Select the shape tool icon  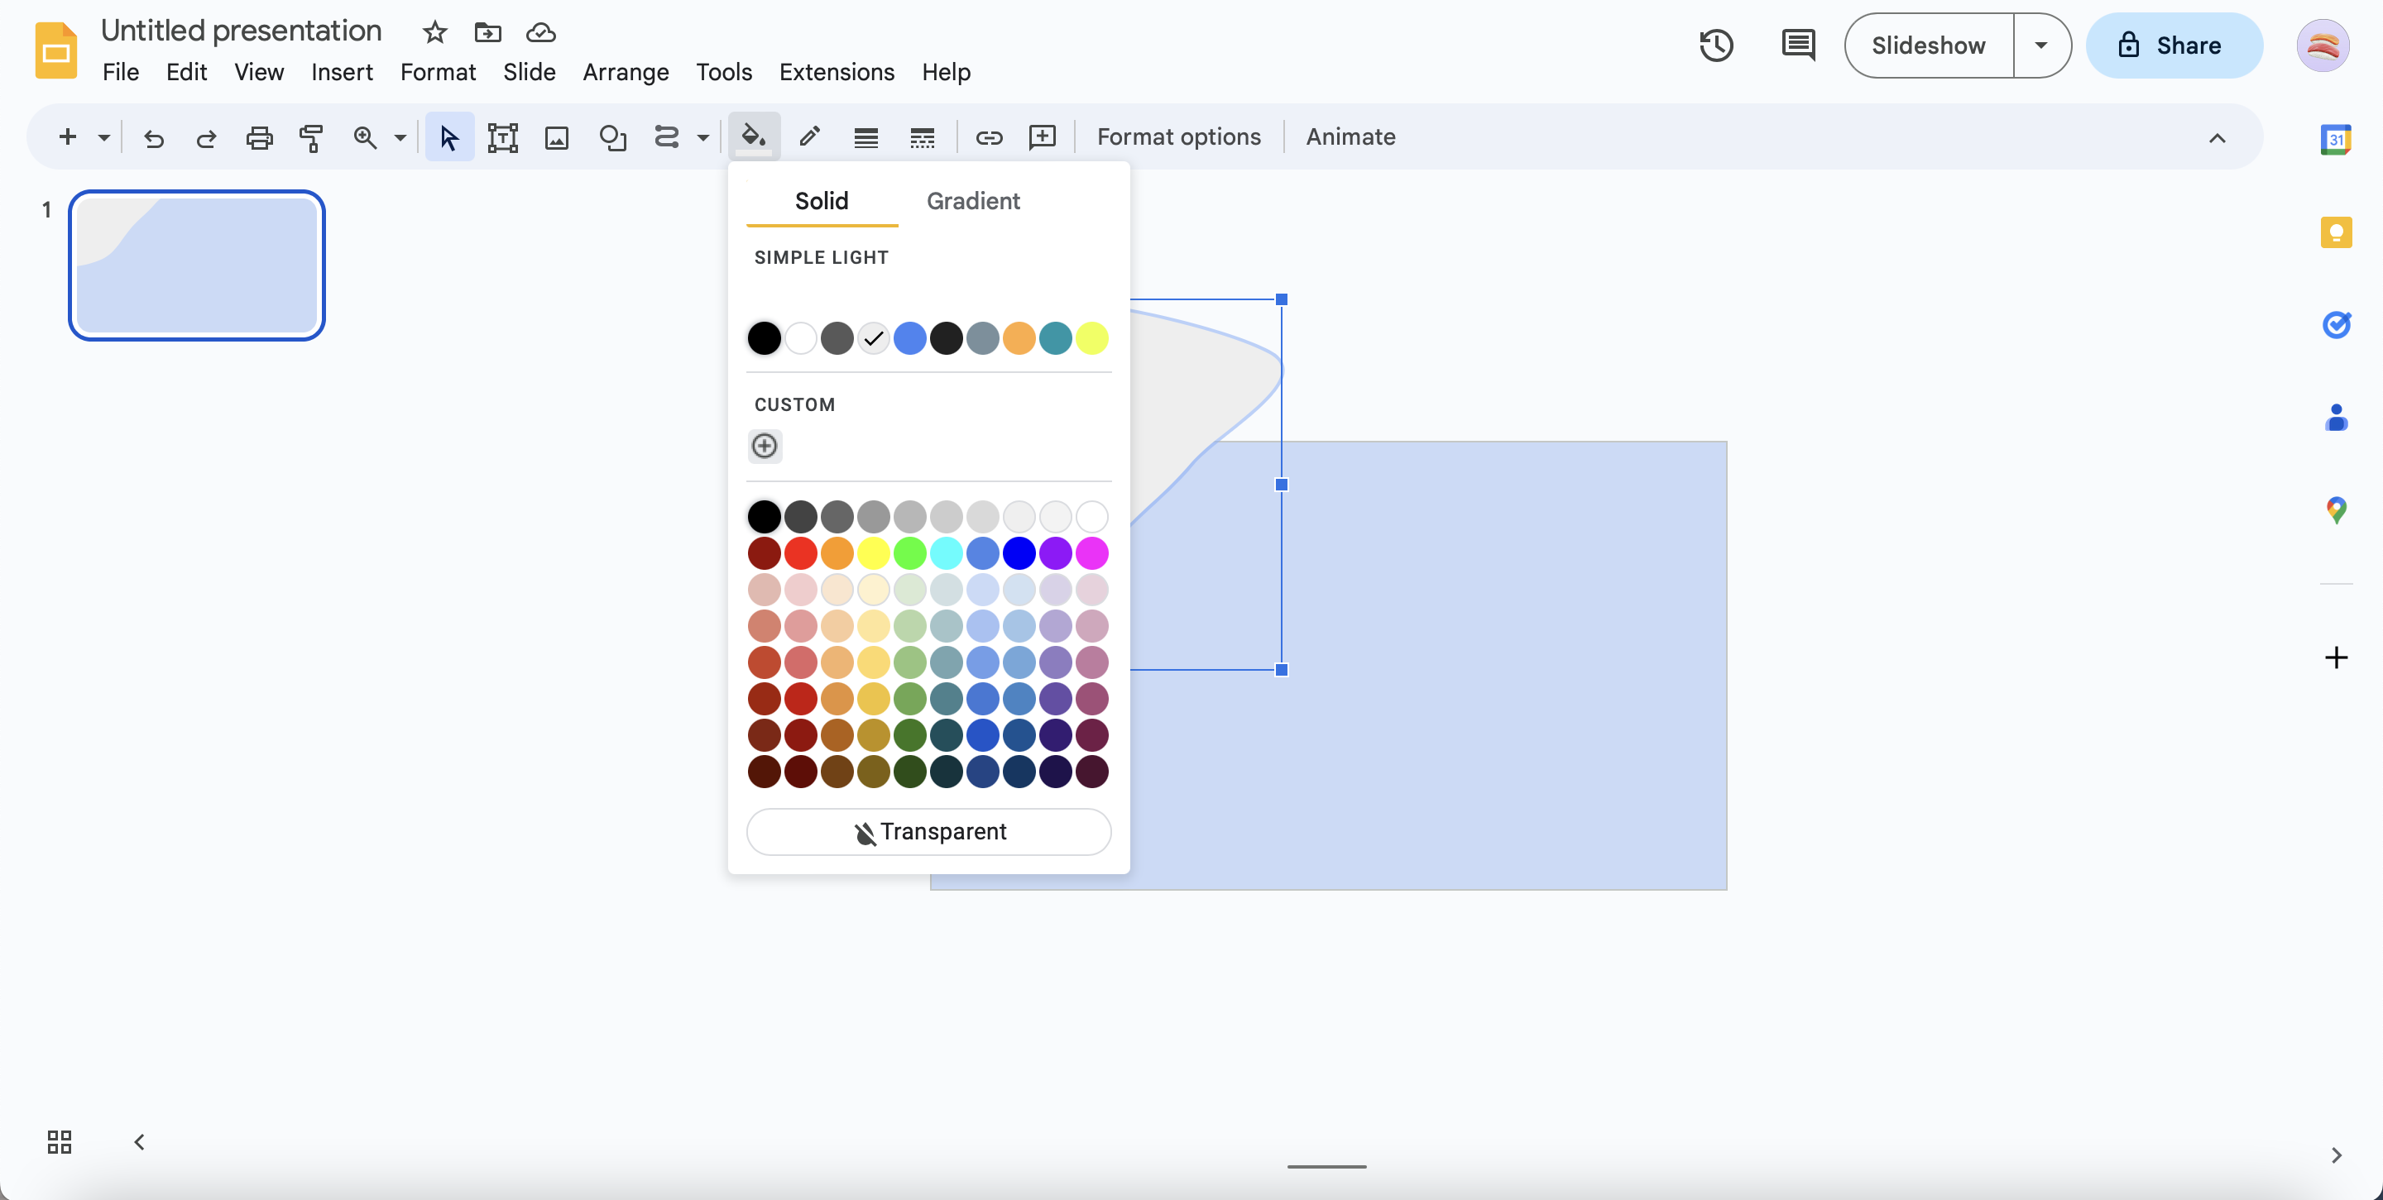[609, 138]
